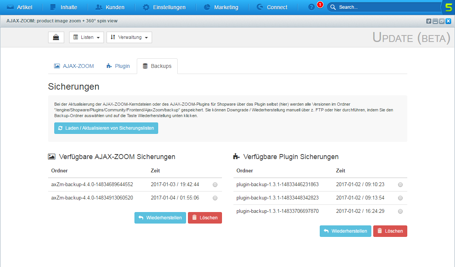Switch to the AJAX-ZOOM tab
Image resolution: width=455 pixels, height=267 pixels.
point(74,66)
